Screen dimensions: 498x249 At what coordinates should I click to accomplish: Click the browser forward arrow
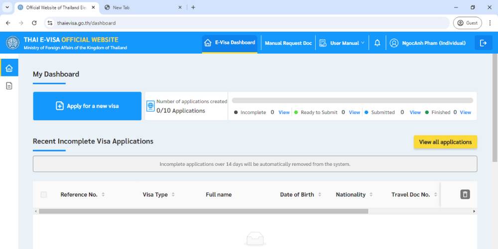pos(21,23)
